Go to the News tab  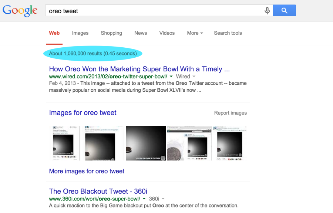click(141, 33)
